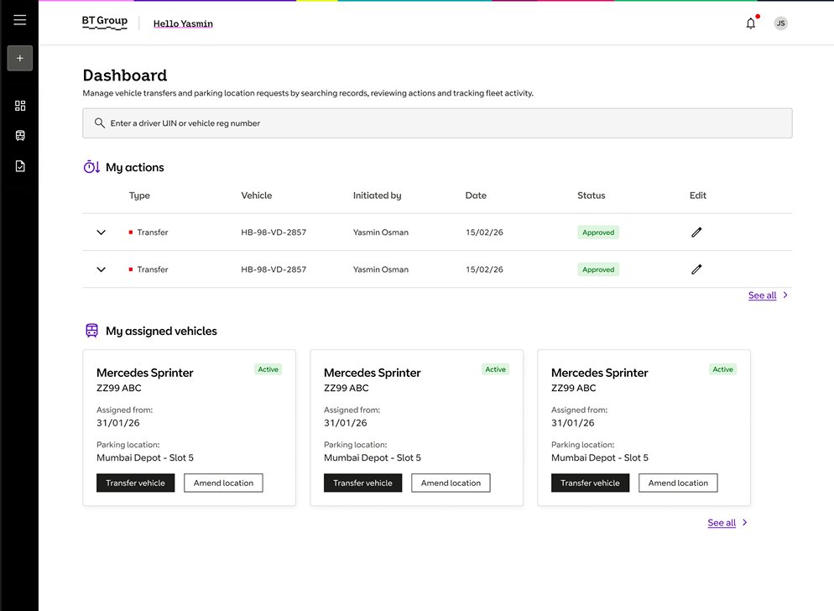Click Mumbai Depot - Slot 5 on the last card

click(599, 457)
